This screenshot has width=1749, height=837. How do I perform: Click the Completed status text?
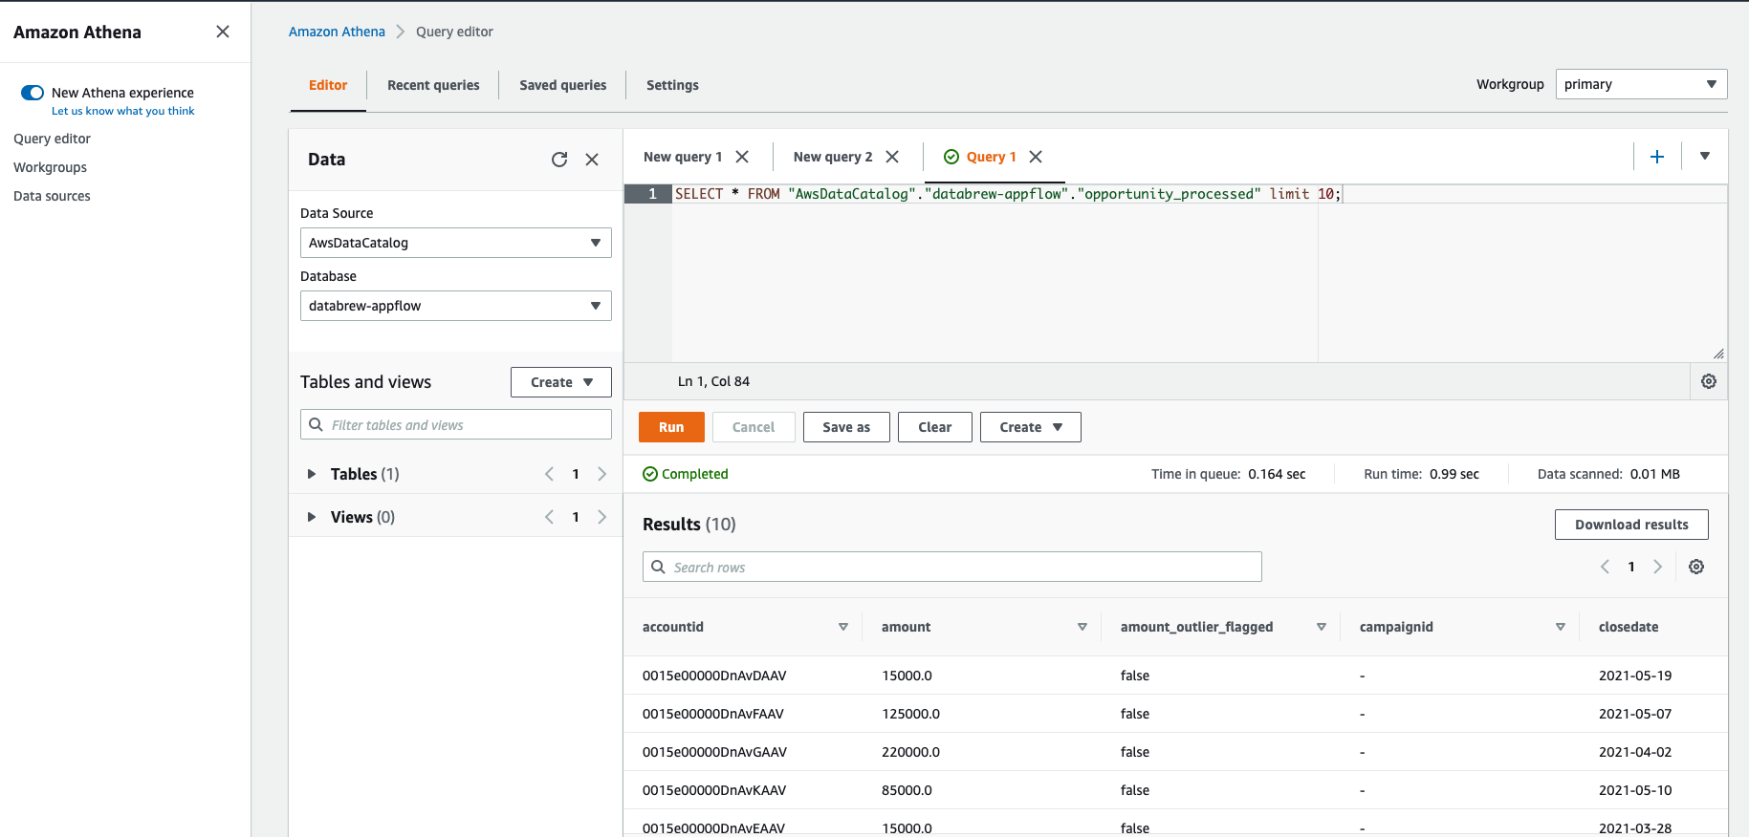click(x=695, y=474)
